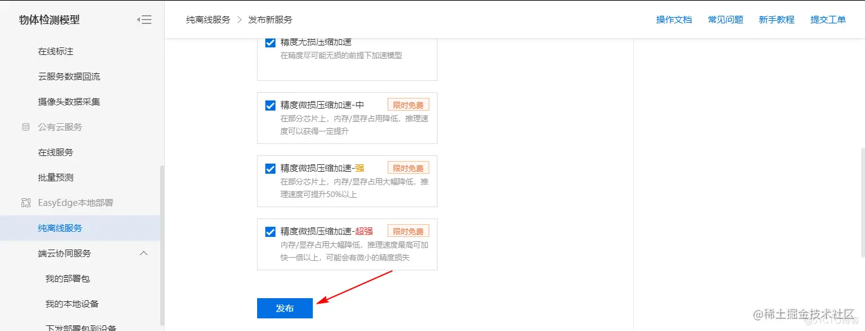The height and width of the screenshot is (331, 865).
Task: Click EasyEdge本地部署 section header
Action: [75, 203]
